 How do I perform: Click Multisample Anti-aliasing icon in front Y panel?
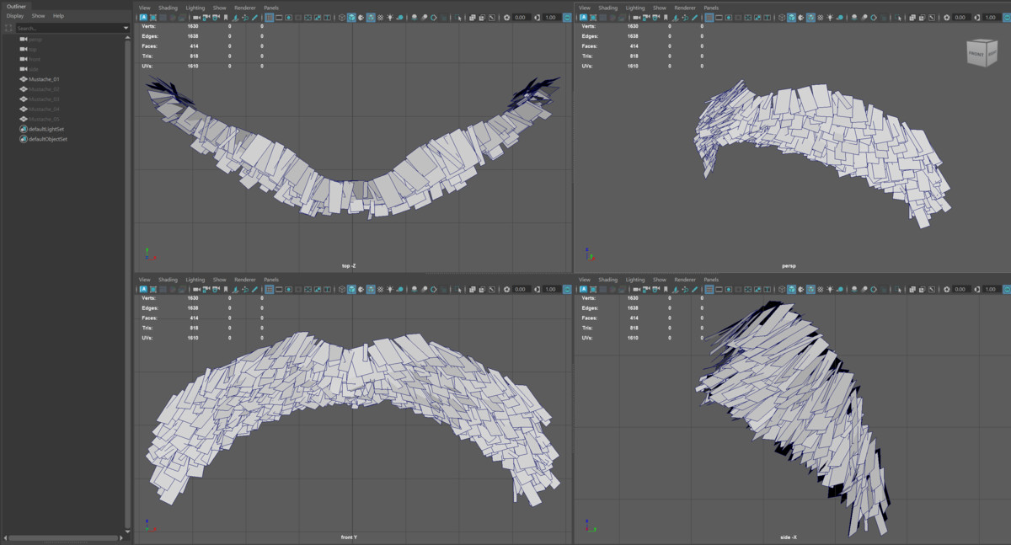coord(433,289)
